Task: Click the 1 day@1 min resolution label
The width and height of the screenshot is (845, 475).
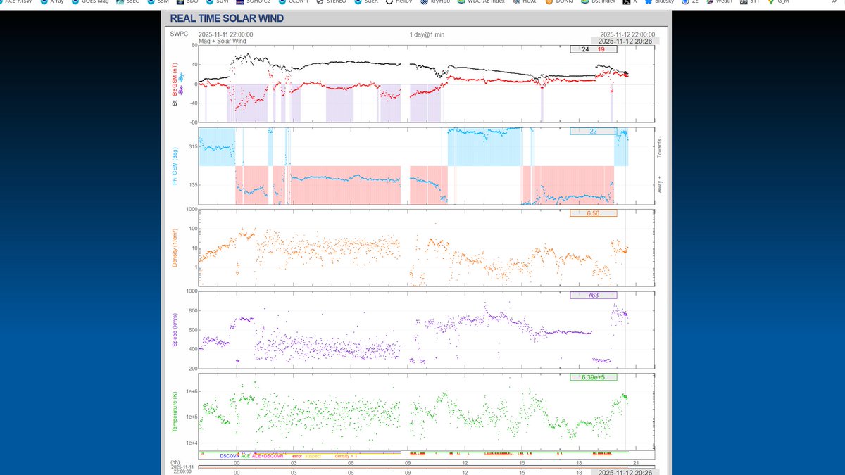Action: click(x=427, y=34)
